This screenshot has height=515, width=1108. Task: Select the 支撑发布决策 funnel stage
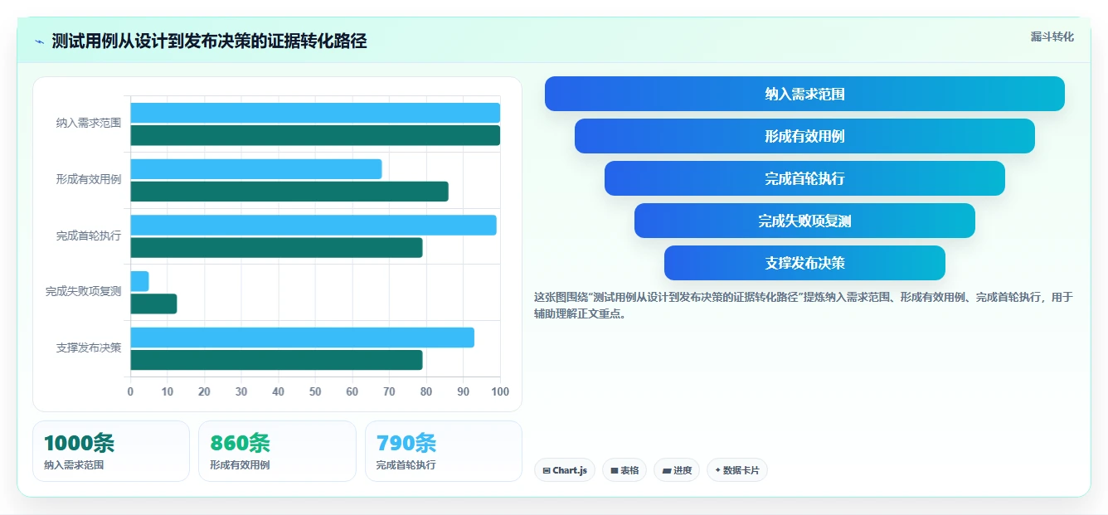[804, 263]
